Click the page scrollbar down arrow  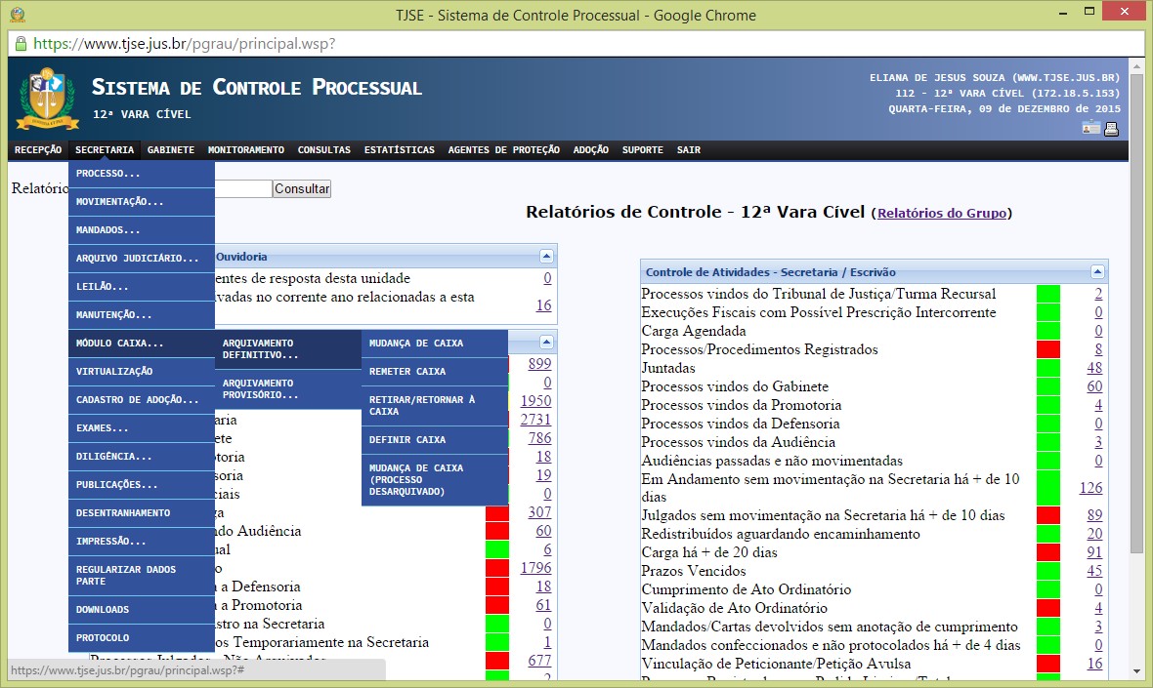[1135, 670]
